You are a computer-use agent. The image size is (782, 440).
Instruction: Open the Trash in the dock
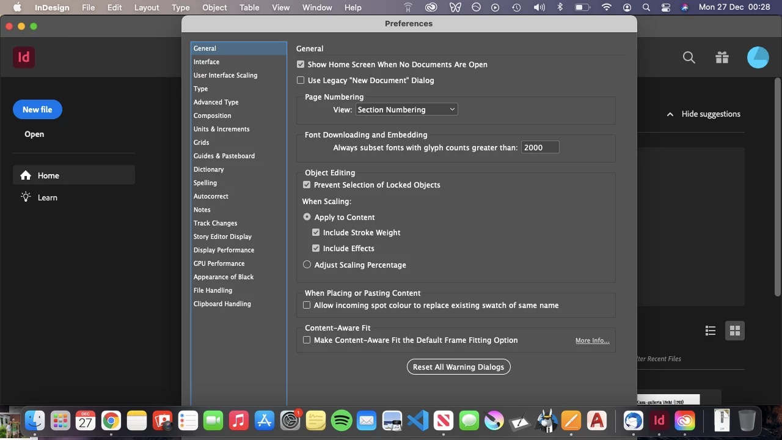pyautogui.click(x=747, y=420)
